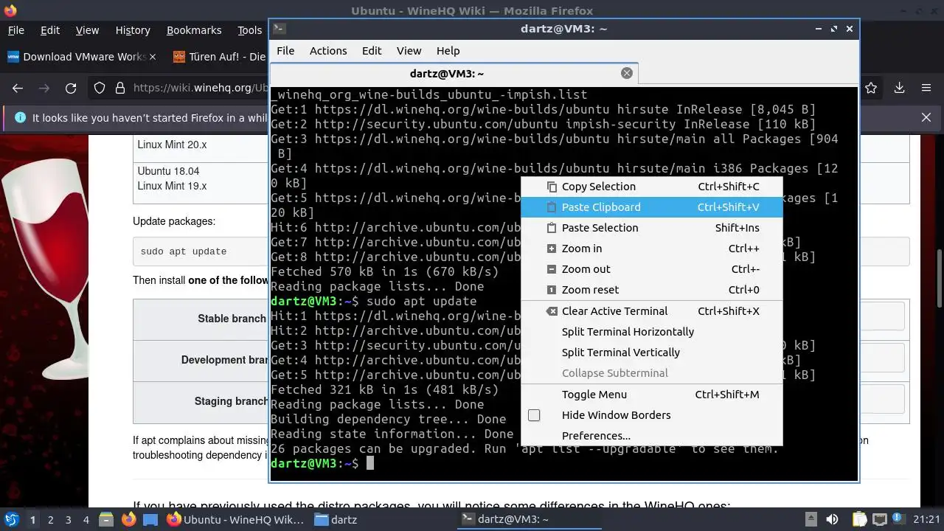The image size is (944, 531).
Task: Open the terminal Edit menu
Action: coord(372,51)
